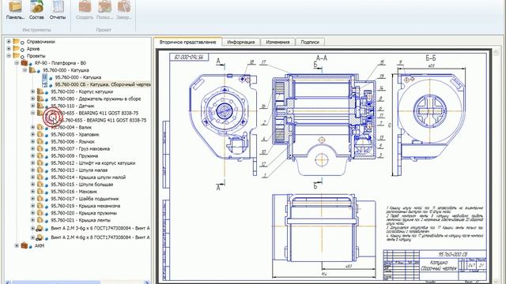This screenshot has height=284, width=506.
Task: Click the Архив folder icon
Action: coord(16,49)
